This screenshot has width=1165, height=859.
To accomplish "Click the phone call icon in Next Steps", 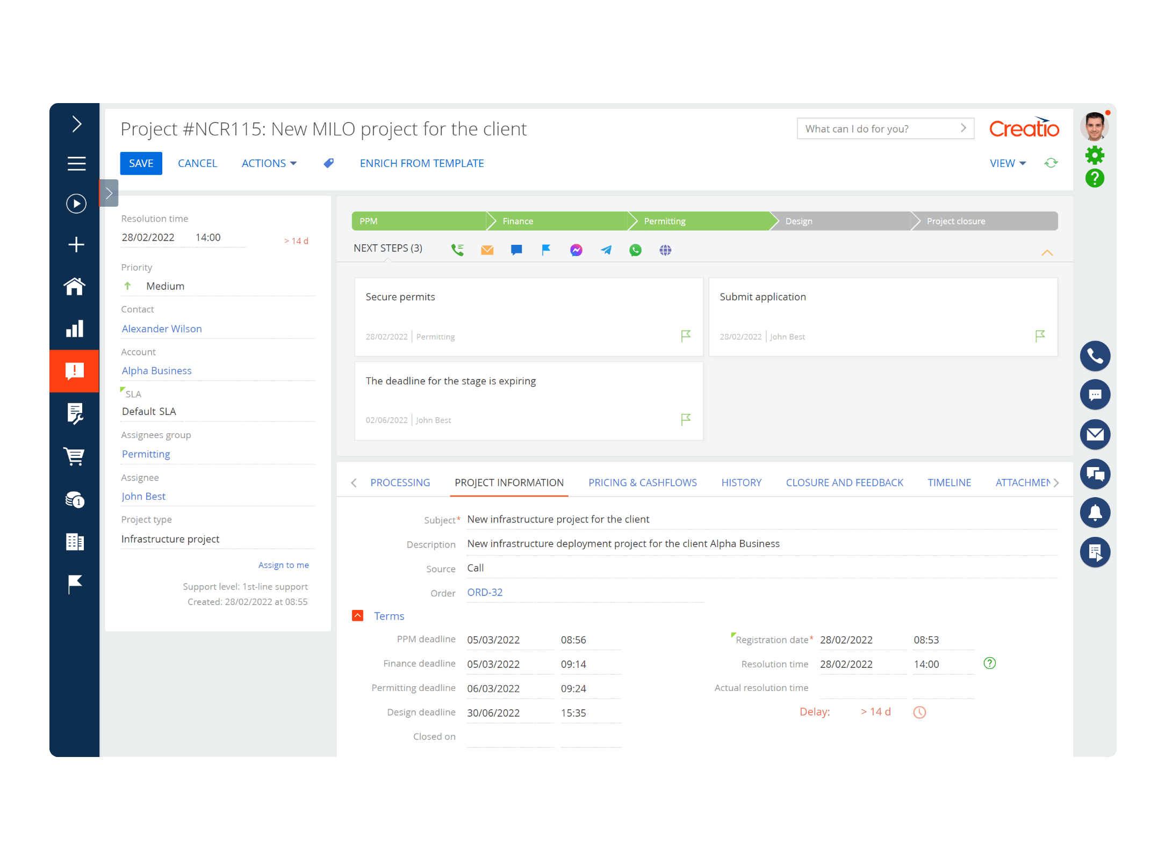I will [x=457, y=250].
